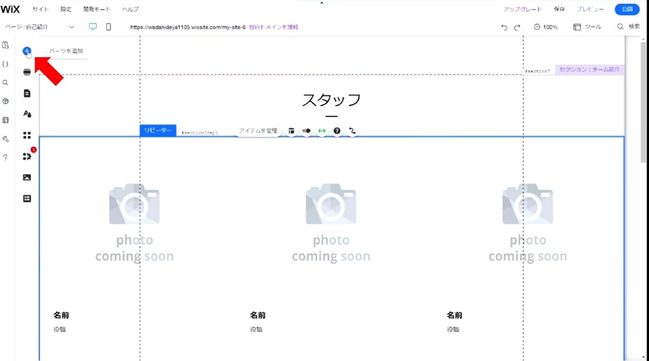
Task: Collapse the top bar using the caret
Action: pos(322,3)
